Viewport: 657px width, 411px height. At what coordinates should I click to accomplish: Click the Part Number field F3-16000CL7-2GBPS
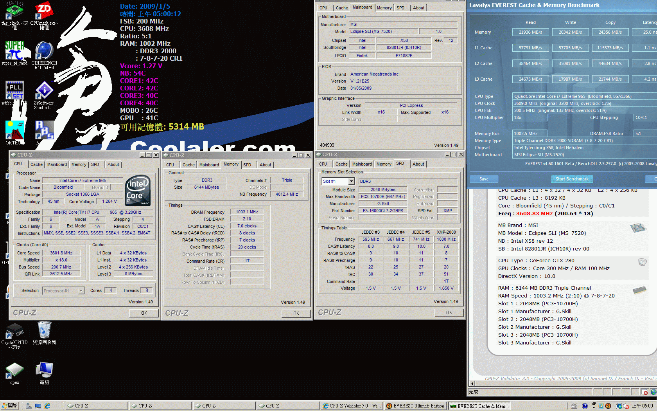coord(383,211)
